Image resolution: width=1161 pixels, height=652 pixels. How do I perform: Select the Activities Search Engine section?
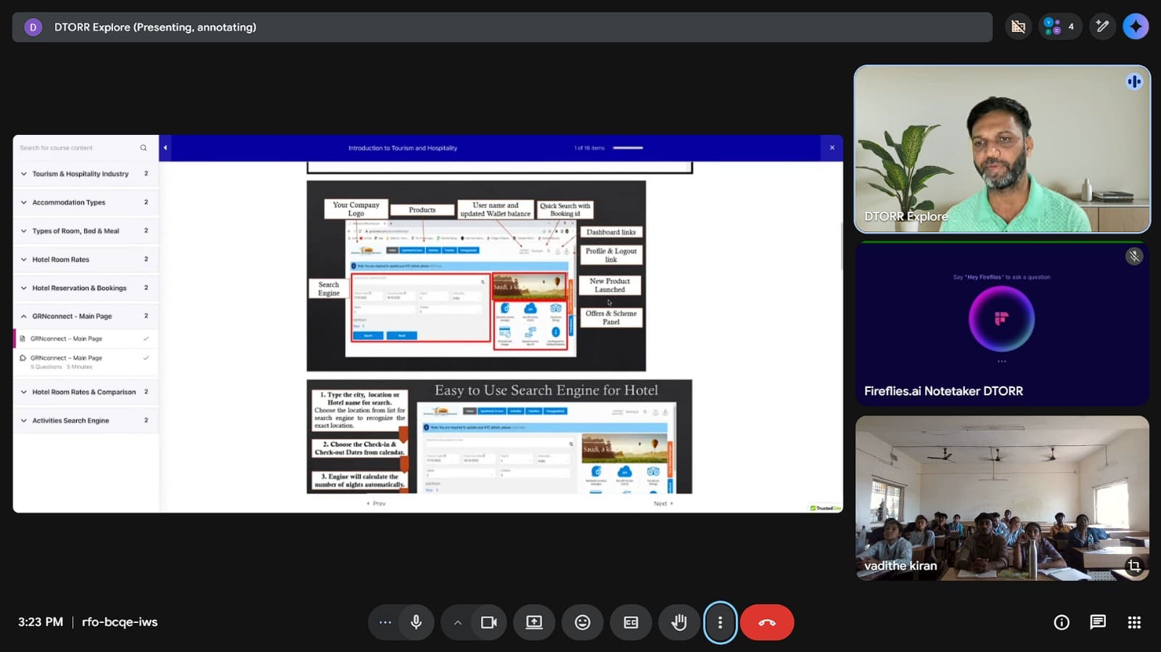tap(70, 421)
